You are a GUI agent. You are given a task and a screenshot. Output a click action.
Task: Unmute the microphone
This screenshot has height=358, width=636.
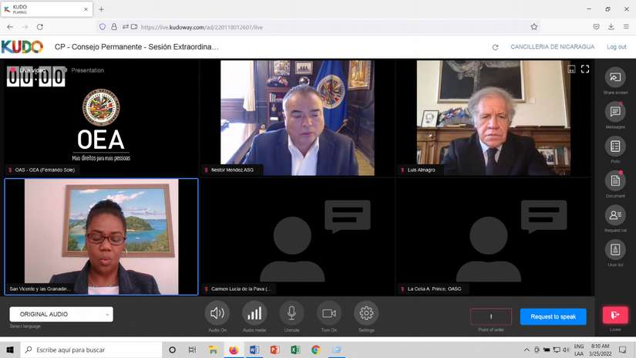(291, 313)
